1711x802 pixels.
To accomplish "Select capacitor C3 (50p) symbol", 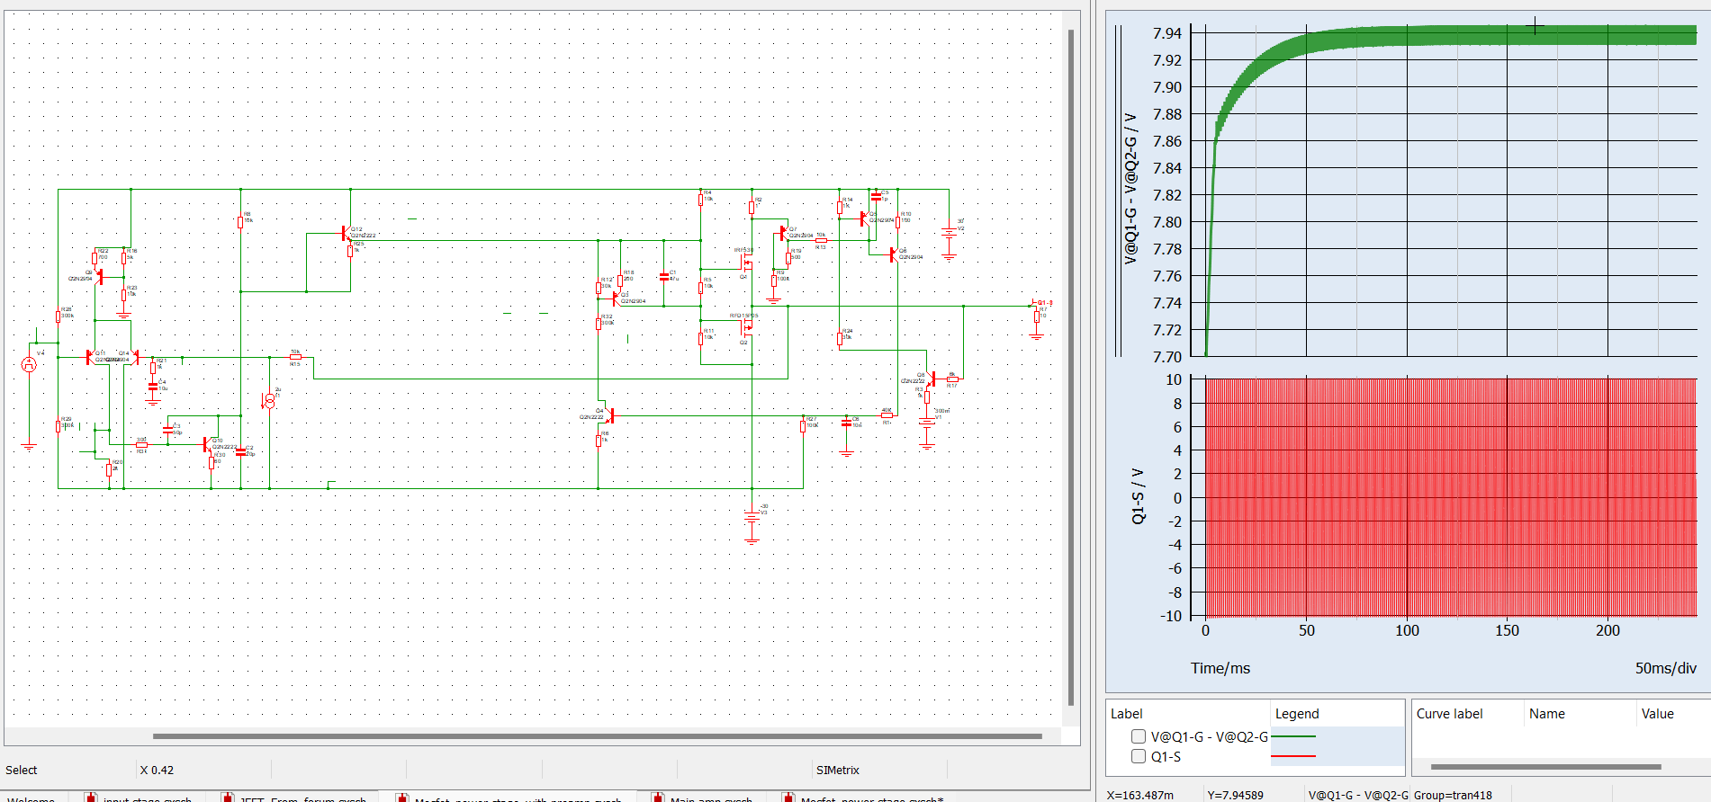I will [x=167, y=430].
